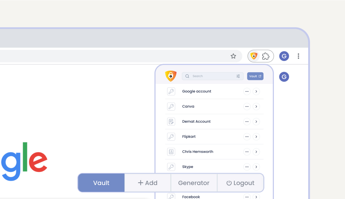Expand Demat Account entry with chevron

(256, 122)
